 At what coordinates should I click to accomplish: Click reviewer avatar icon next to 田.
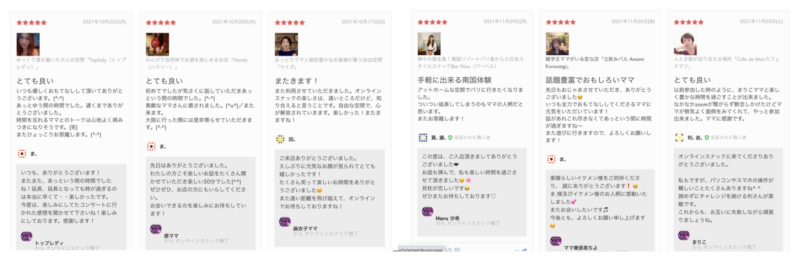(x=280, y=139)
